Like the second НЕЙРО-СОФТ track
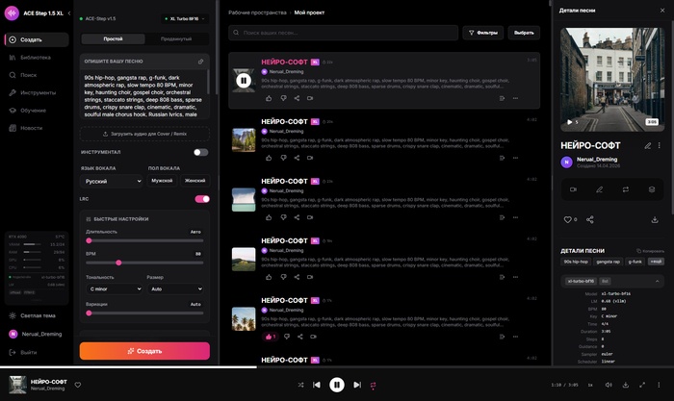Viewport: 674px width, 401px height. (x=269, y=158)
